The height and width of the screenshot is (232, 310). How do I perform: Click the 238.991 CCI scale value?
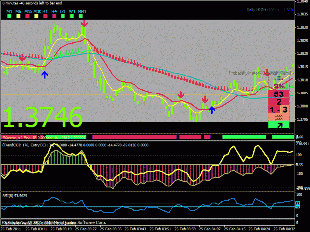(303, 144)
